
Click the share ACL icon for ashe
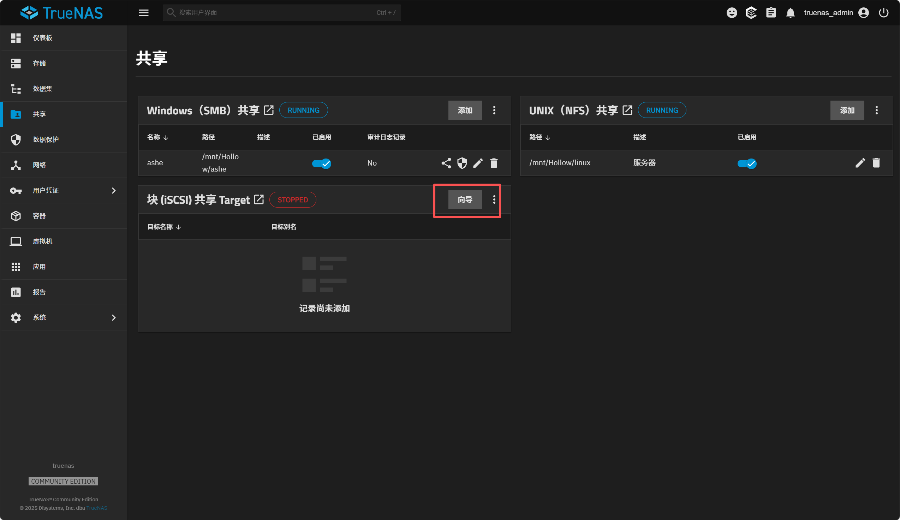tap(446, 163)
